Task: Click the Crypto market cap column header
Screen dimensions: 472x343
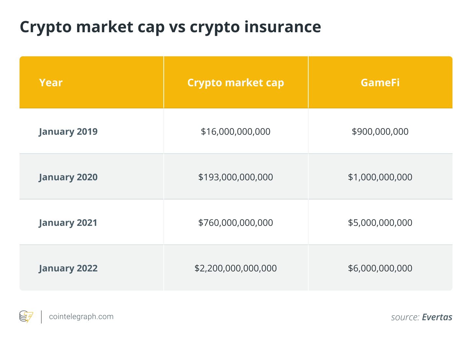Action: 236,83
